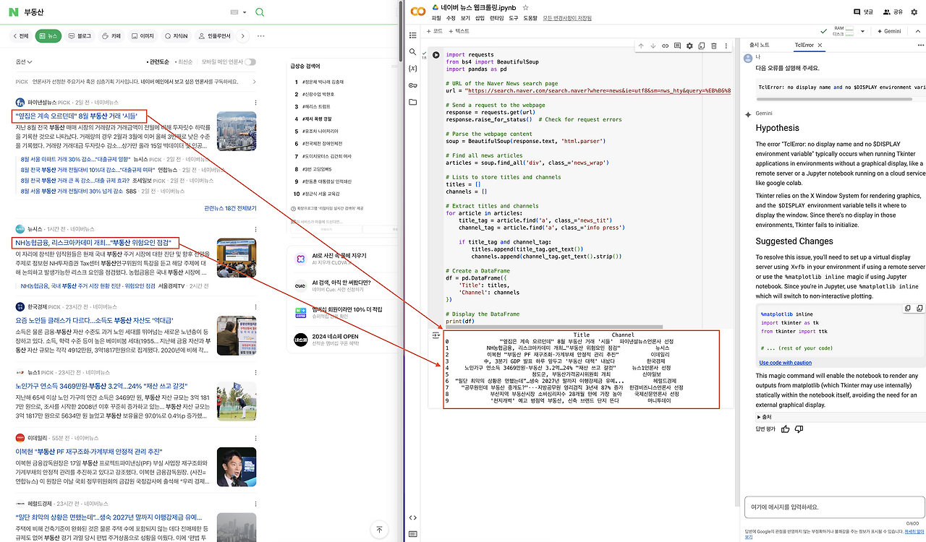Move the cell down
Viewport: 926px width, 542px height.
coord(653,46)
